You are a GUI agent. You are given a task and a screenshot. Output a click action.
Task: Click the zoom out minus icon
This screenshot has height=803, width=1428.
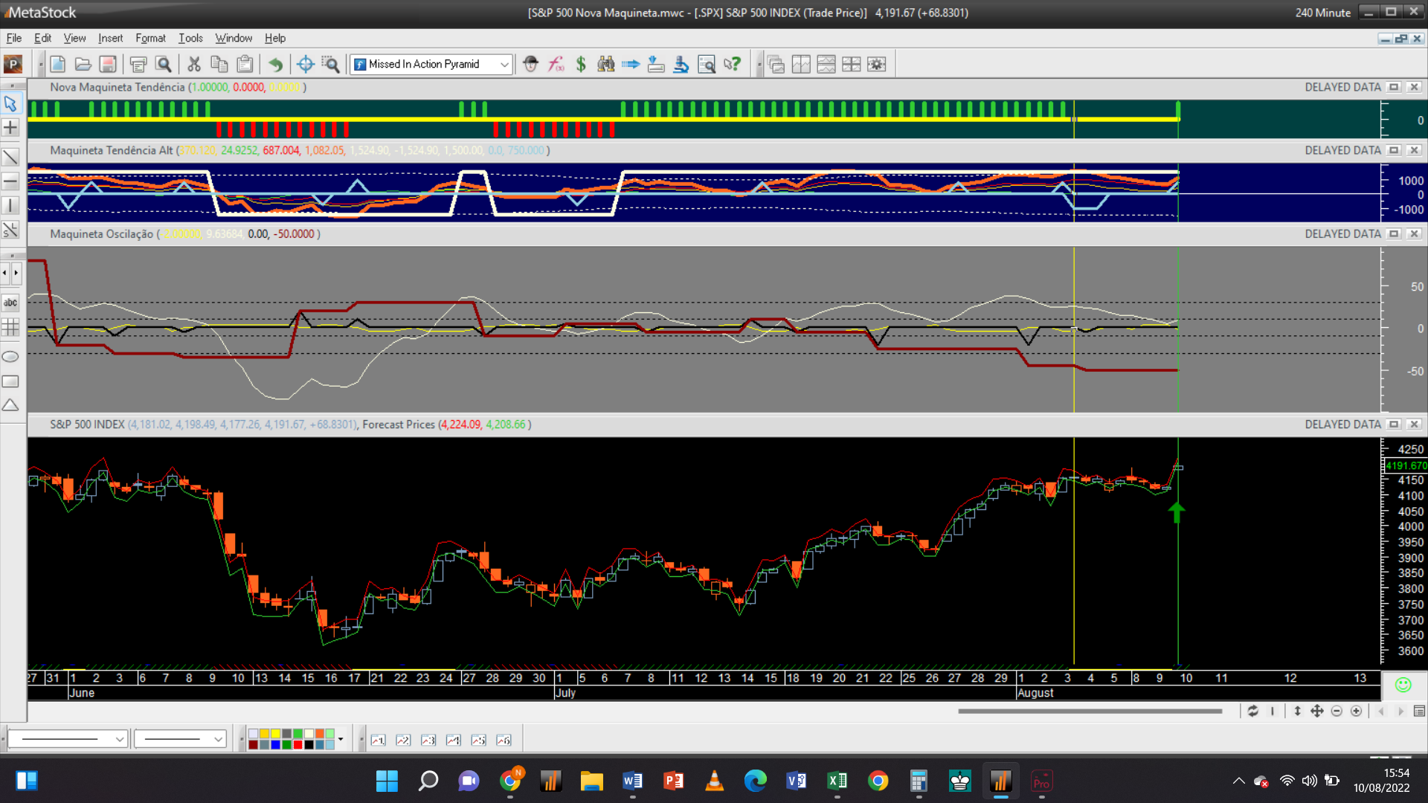(1337, 712)
